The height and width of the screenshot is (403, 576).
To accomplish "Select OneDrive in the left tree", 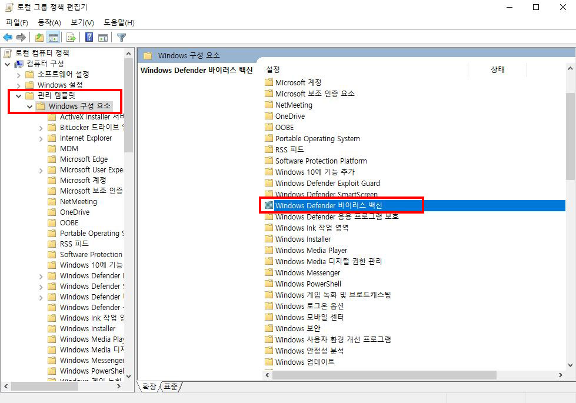I will [x=75, y=212].
